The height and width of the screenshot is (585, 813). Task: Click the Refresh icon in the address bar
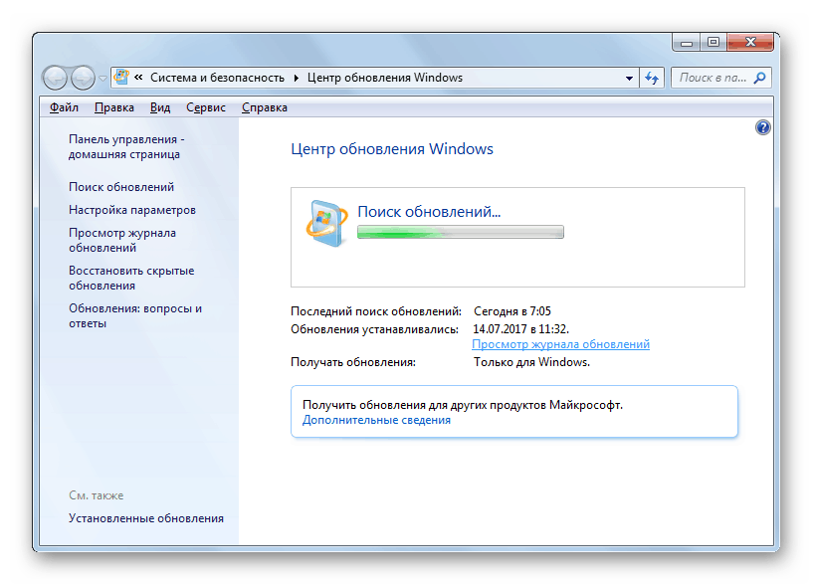coord(650,77)
